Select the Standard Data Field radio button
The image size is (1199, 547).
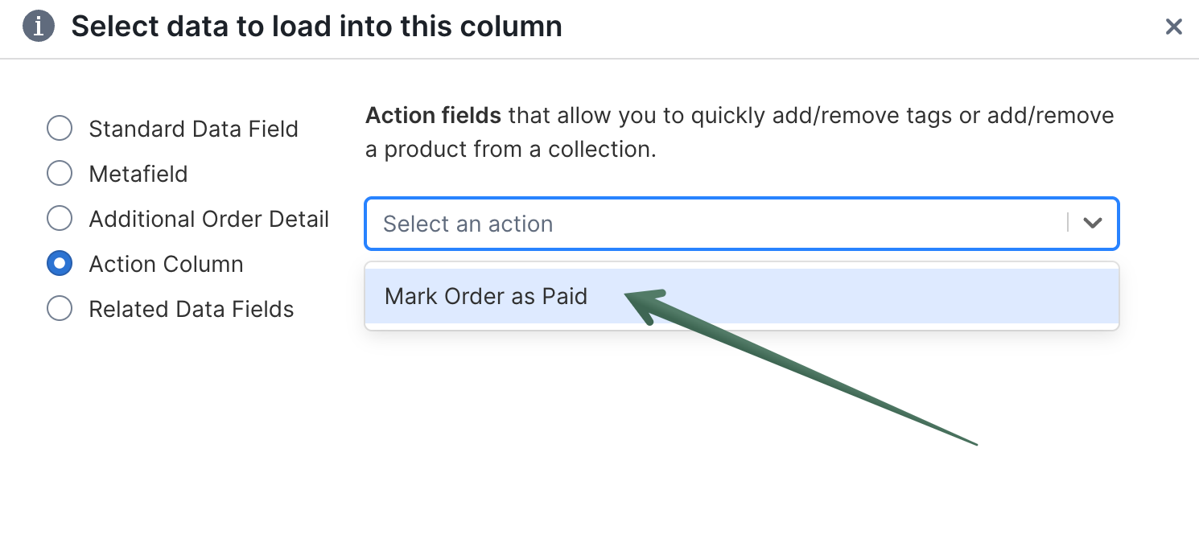(59, 128)
